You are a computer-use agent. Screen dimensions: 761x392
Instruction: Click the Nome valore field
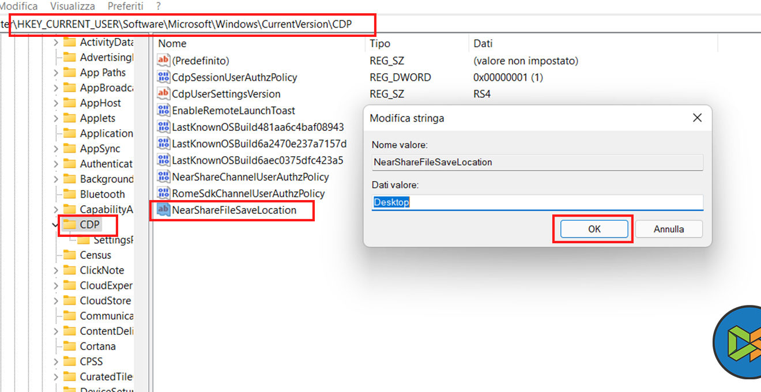tap(537, 162)
